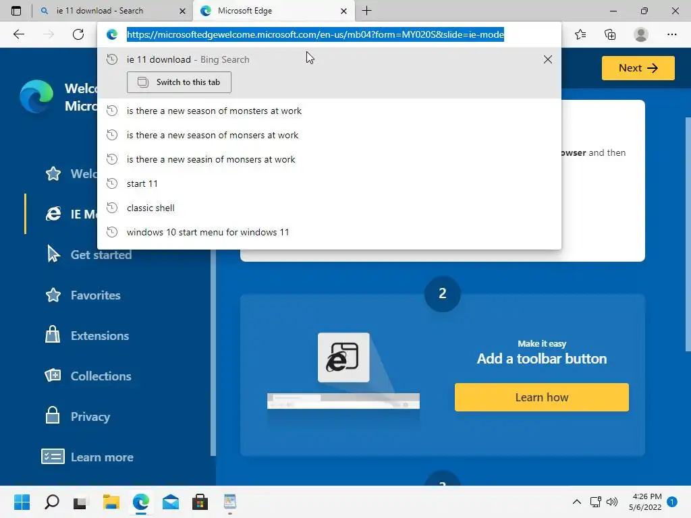
Task: Open Get started sidebar item
Action: [88, 254]
